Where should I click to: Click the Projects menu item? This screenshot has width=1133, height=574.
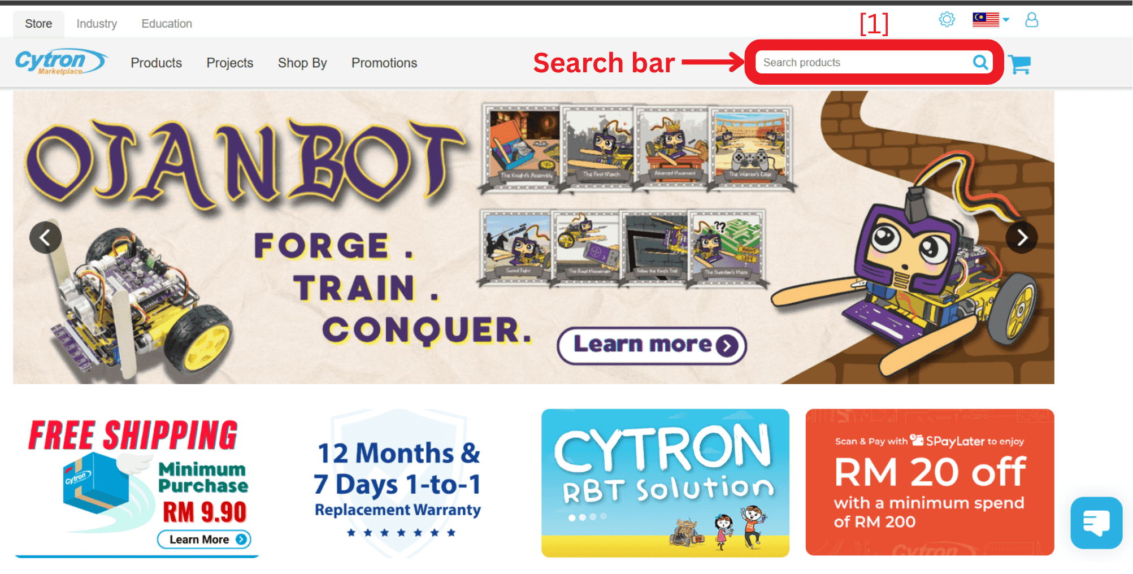pos(229,63)
